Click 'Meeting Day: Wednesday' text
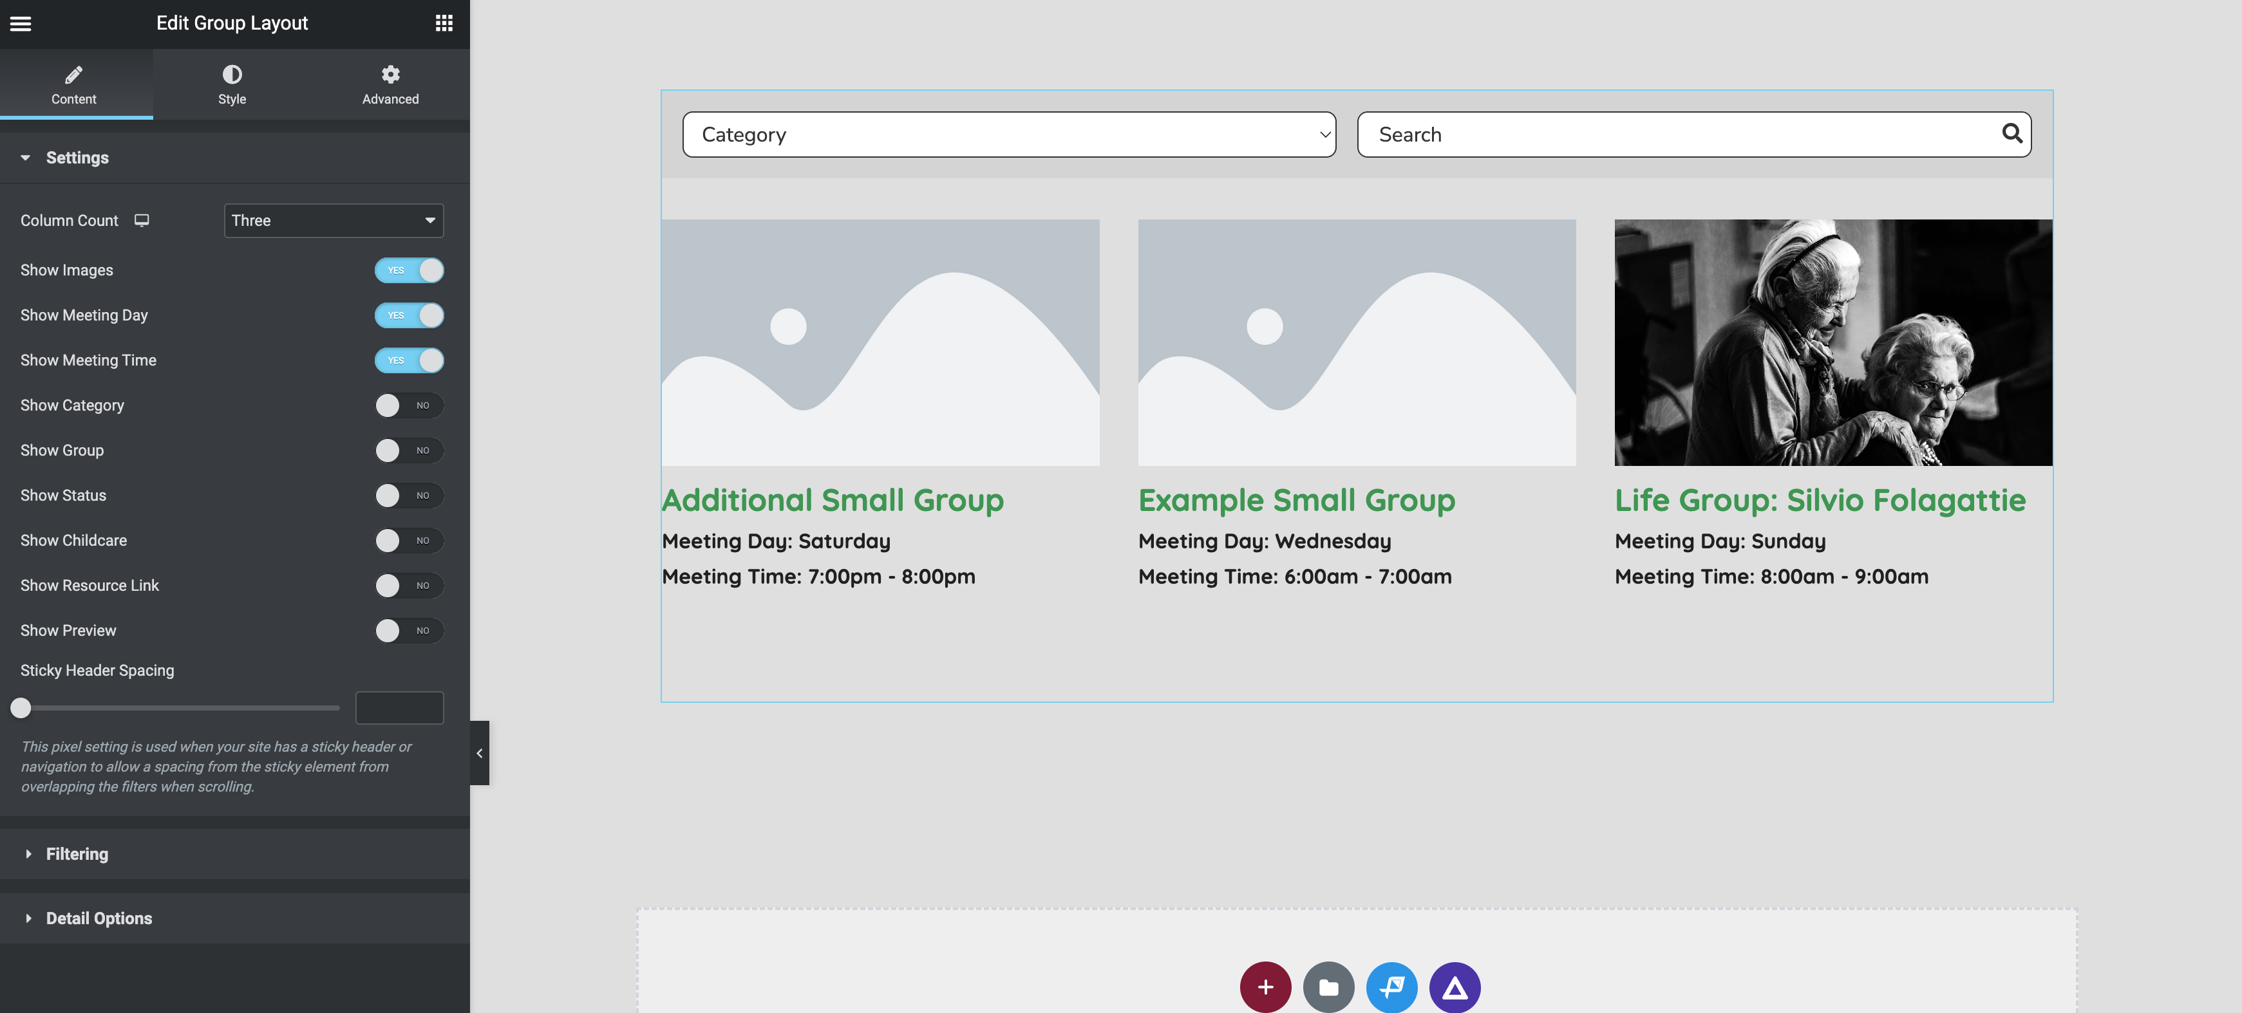 click(1265, 541)
